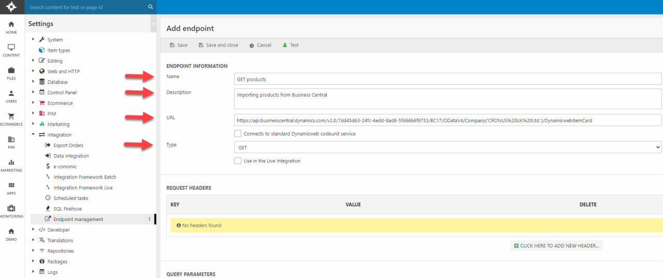663x278 pixels.
Task: Expand the System tree node
Action: pyautogui.click(x=33, y=39)
